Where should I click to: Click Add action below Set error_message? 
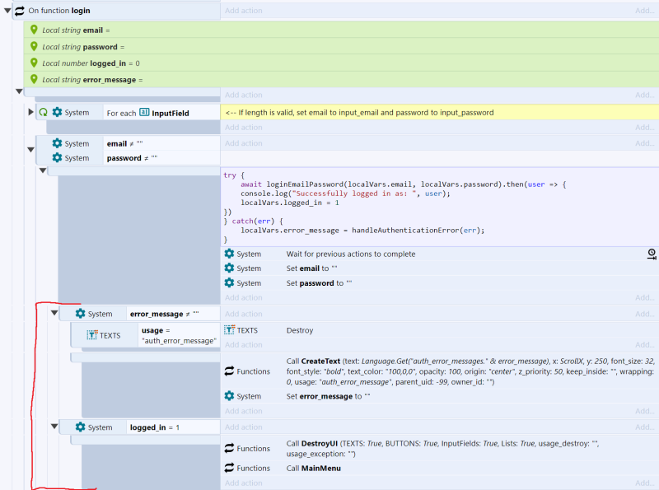tap(243, 411)
